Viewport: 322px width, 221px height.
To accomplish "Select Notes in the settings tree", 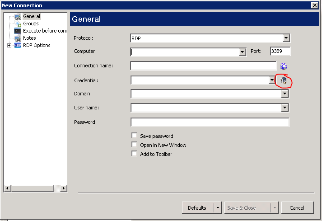I will tap(29, 38).
